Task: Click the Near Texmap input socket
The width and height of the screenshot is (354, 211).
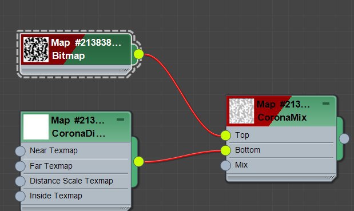Action: tap(21, 151)
